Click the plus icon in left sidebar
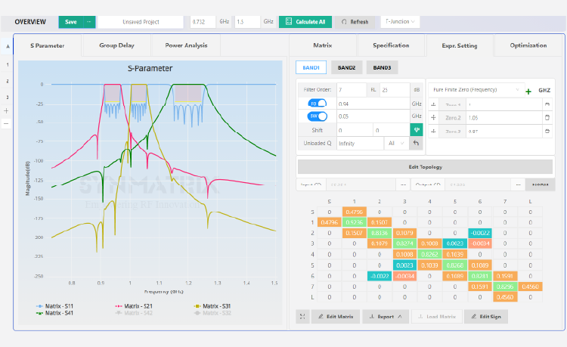This screenshot has width=567, height=347. coord(6,111)
